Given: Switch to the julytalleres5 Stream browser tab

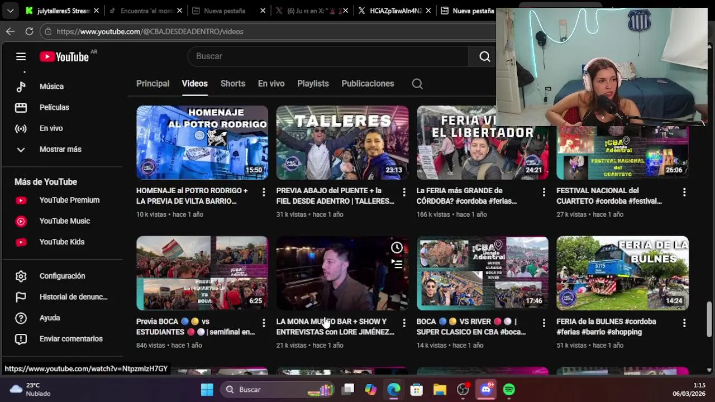Looking at the screenshot, I should point(61,11).
